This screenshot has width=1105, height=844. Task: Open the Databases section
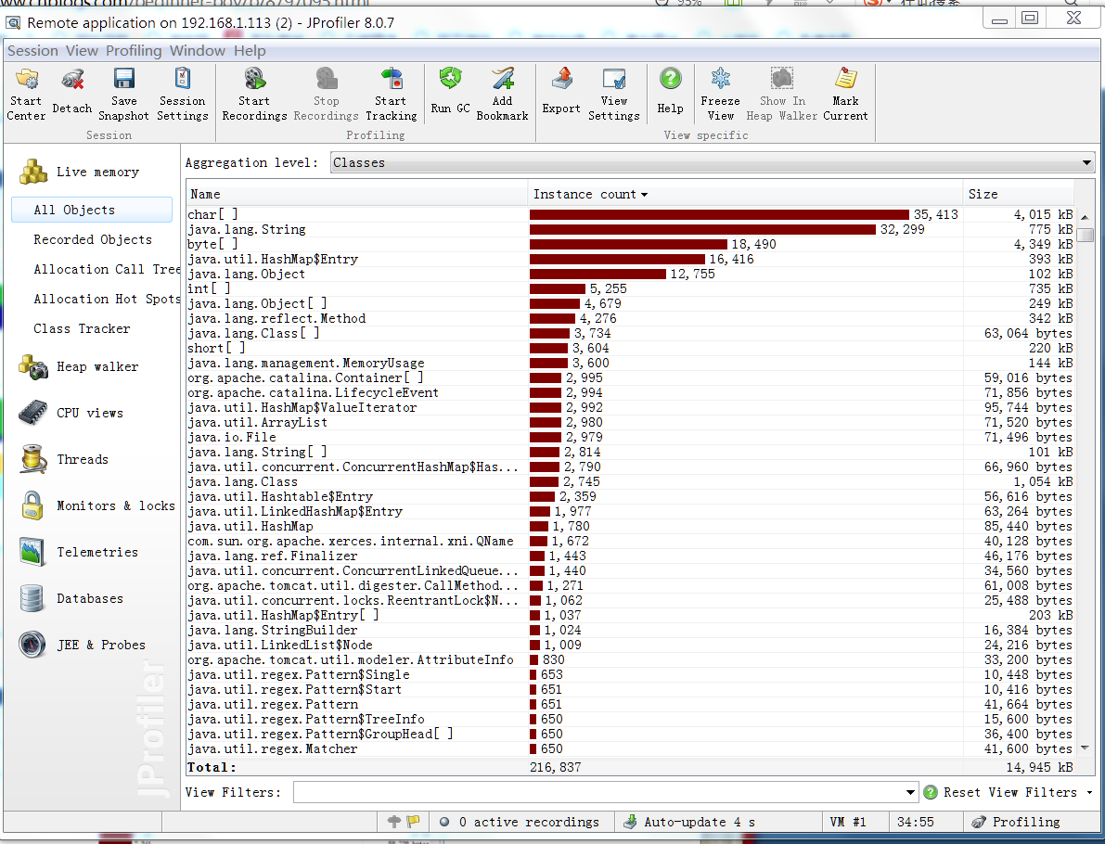click(x=71, y=598)
